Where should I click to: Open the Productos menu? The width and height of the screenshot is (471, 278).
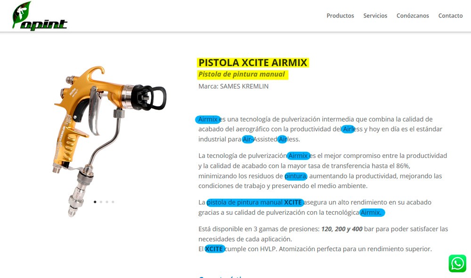click(x=341, y=16)
